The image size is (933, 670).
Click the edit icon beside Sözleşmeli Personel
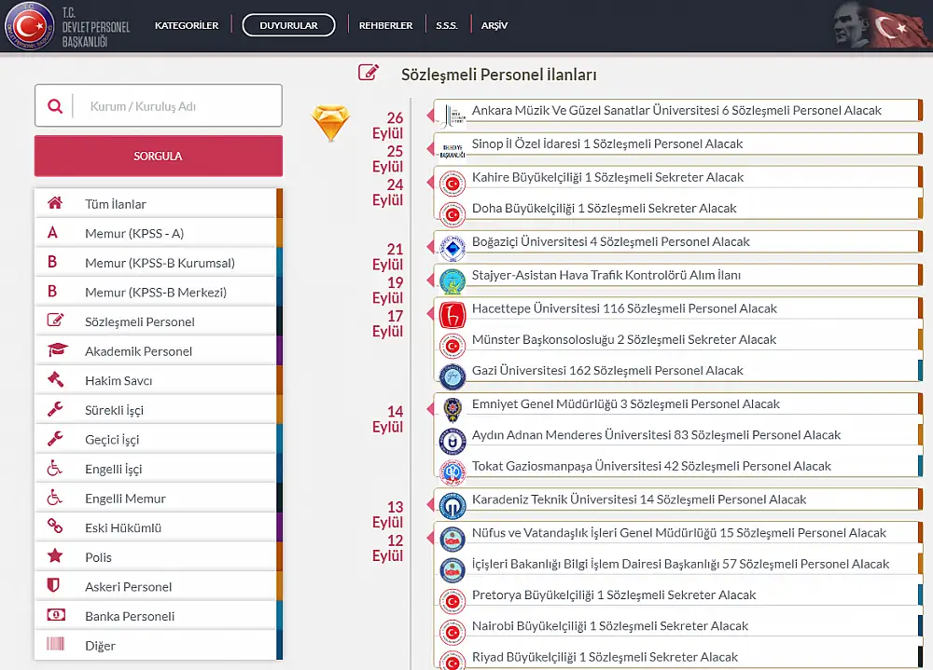(x=55, y=320)
